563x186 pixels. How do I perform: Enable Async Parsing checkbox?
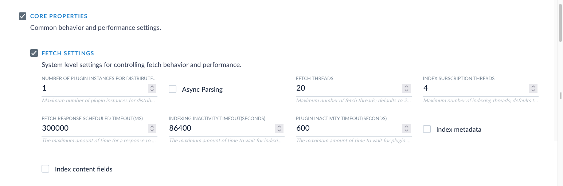pos(173,89)
